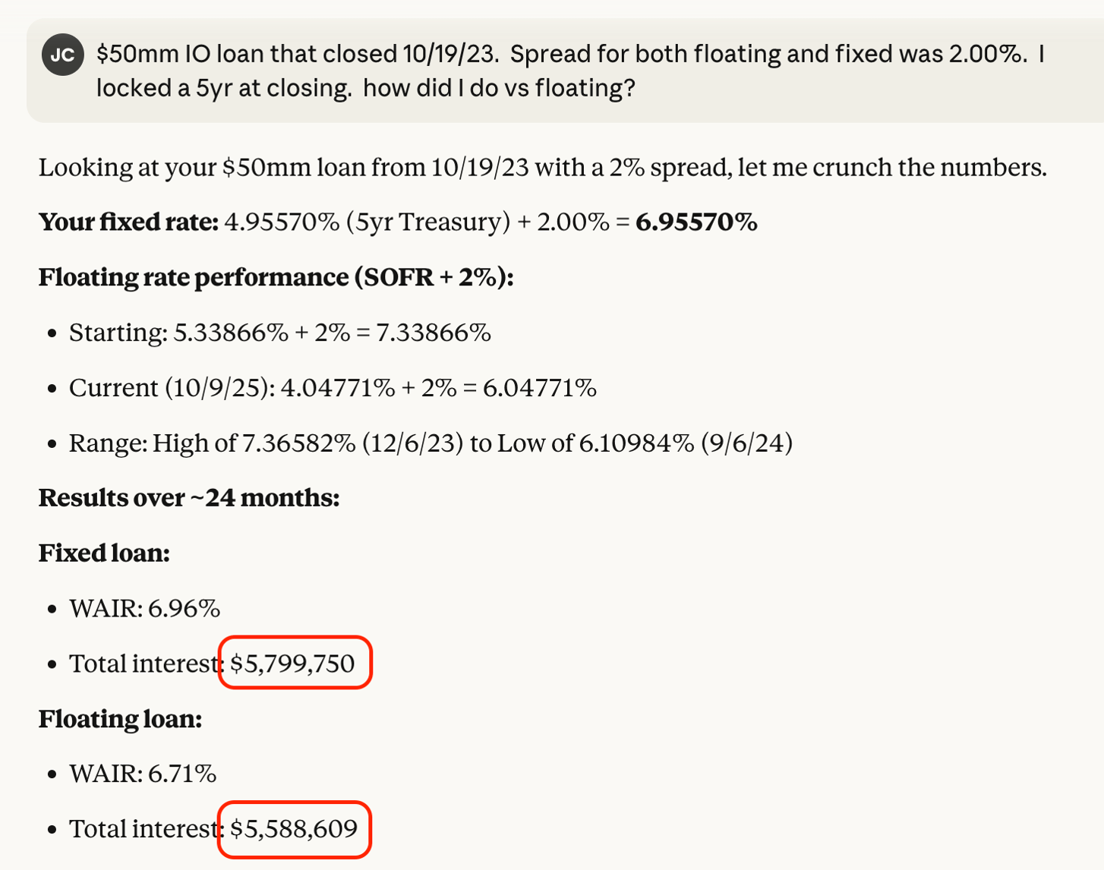
Task: Click the 'Your fixed rate:' bold label
Action: [x=128, y=222]
